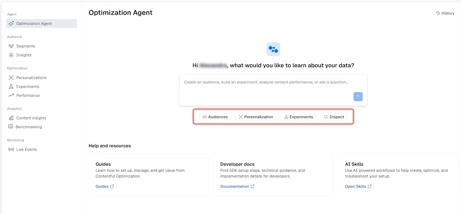Click the flask icon next to Experiments in sidebar
This screenshot has width=461, height=214.
[x=11, y=87]
